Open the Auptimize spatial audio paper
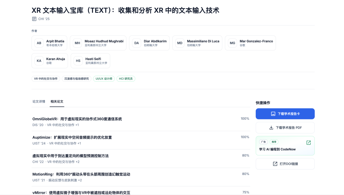Screen dimensions: 344x195 (72, 138)
